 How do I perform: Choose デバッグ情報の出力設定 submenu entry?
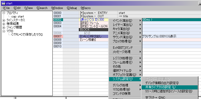pos(169,83)
